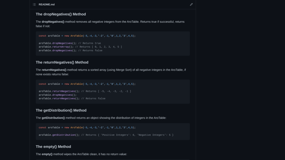Image resolution: width=285 pixels, height=160 pixels.
Task: Click bold 'getDistribution()' in the description paragraph
Action: [x=53, y=118]
